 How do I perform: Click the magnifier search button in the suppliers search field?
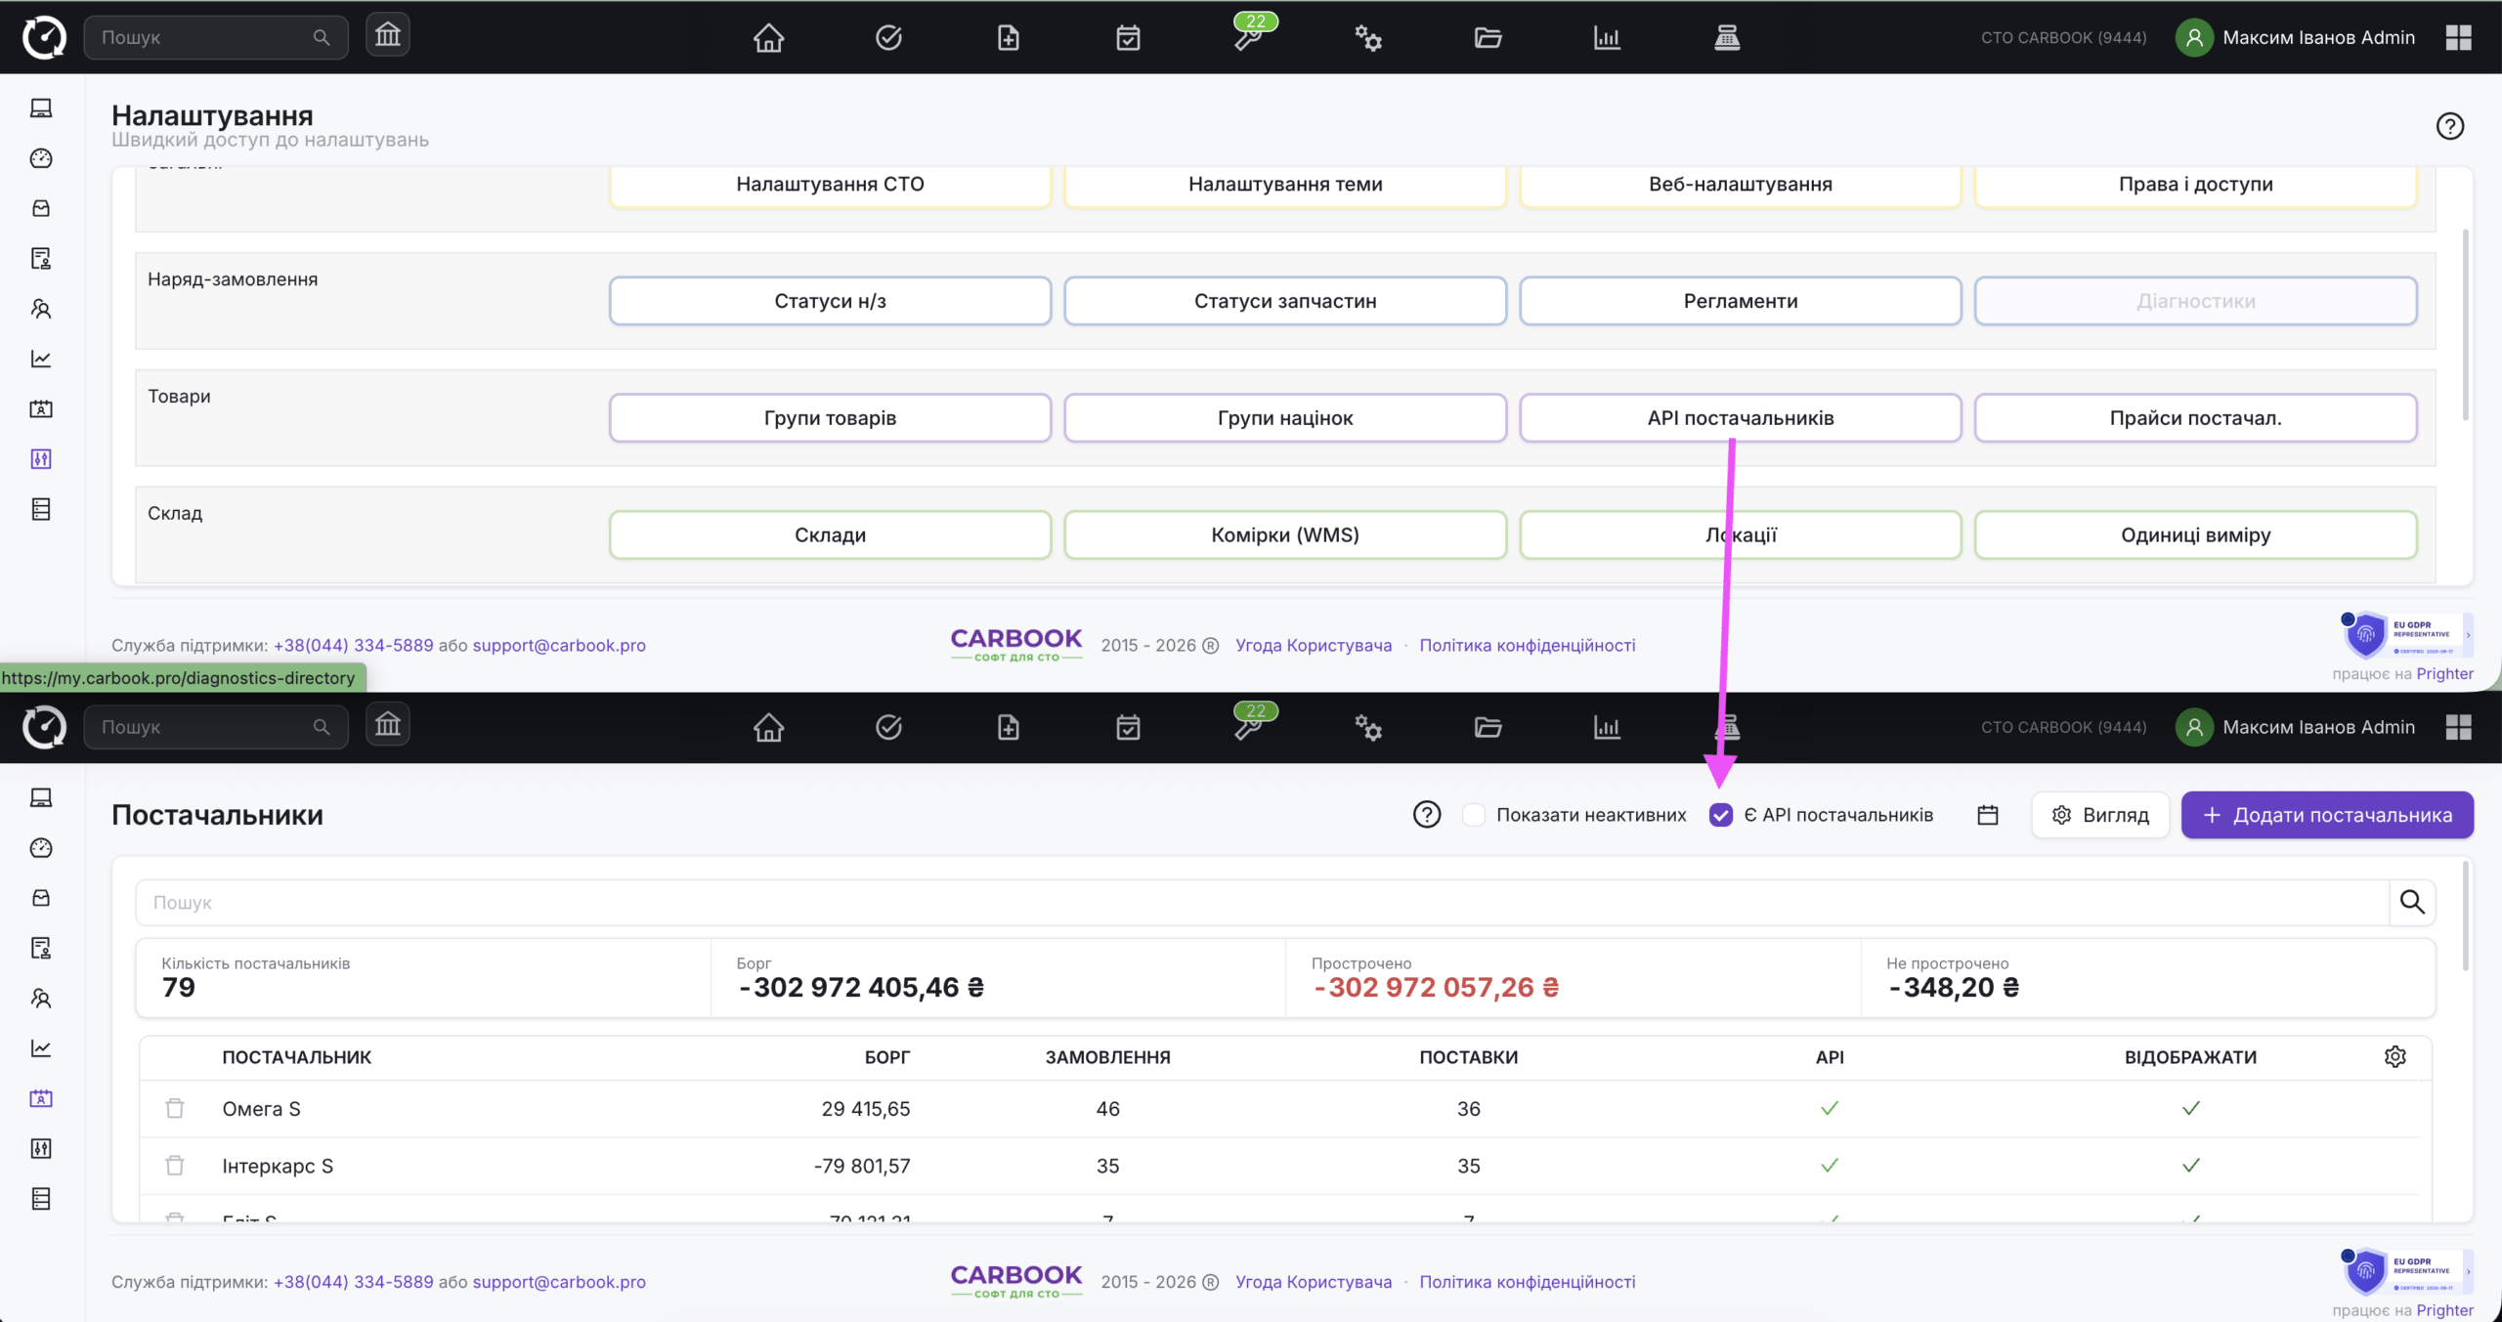(2412, 902)
